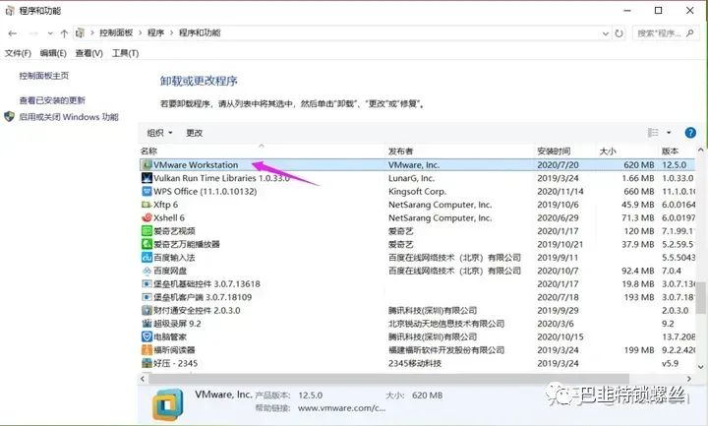Click the large VMware icon in details pane
Image resolution: width=708 pixels, height=426 pixels.
(x=167, y=404)
